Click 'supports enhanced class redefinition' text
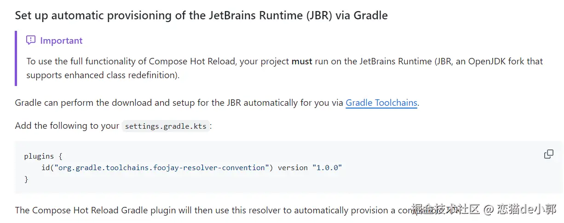The image size is (564, 223). (102, 75)
